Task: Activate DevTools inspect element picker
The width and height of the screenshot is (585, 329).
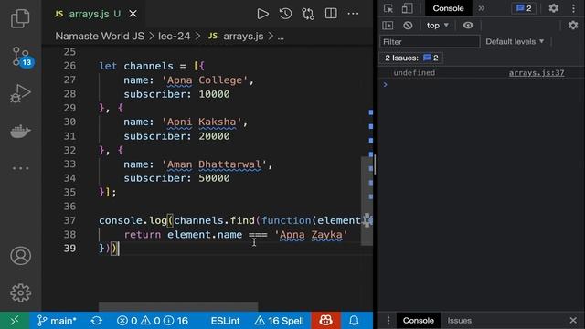Action: coord(388,8)
